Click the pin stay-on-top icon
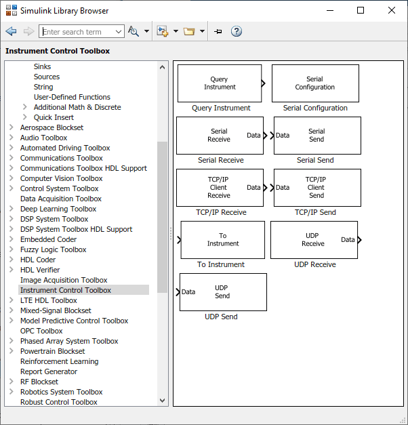Screen dimensions: 408x425 point(218,32)
